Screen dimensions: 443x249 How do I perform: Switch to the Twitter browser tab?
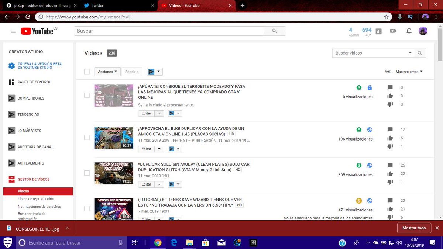pos(118,5)
